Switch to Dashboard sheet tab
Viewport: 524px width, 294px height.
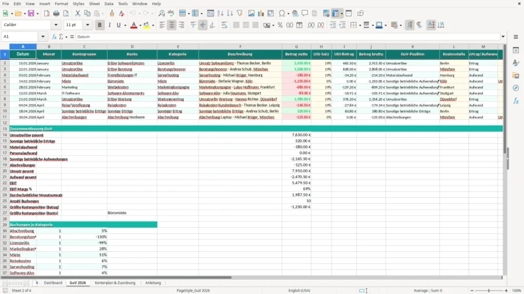pos(53,283)
